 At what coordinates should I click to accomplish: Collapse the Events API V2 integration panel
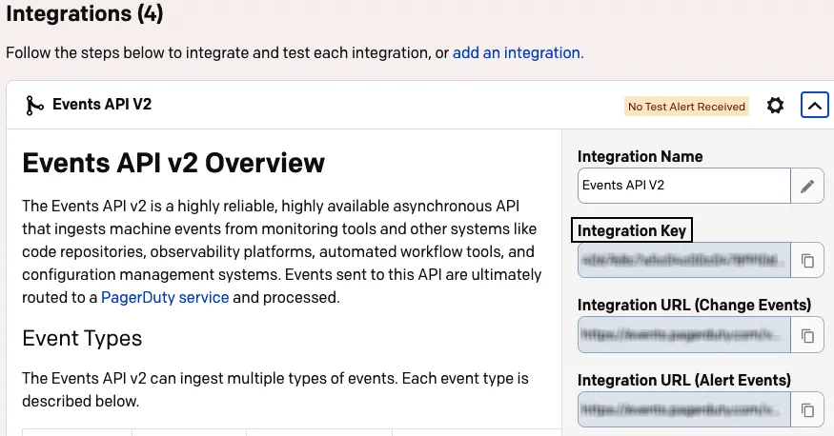coord(814,105)
